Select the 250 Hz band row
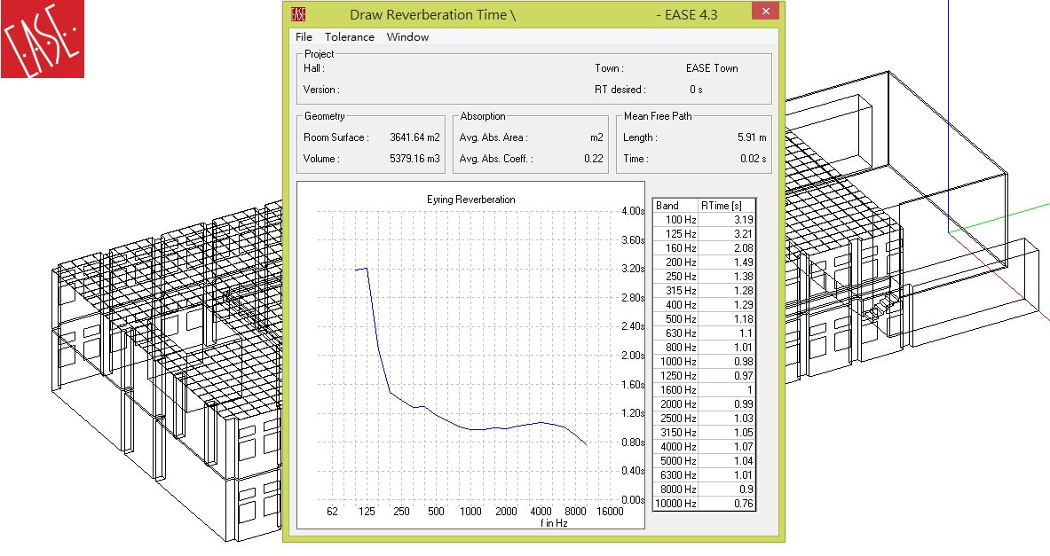Image resolution: width=1050 pixels, height=556 pixels. point(704,277)
